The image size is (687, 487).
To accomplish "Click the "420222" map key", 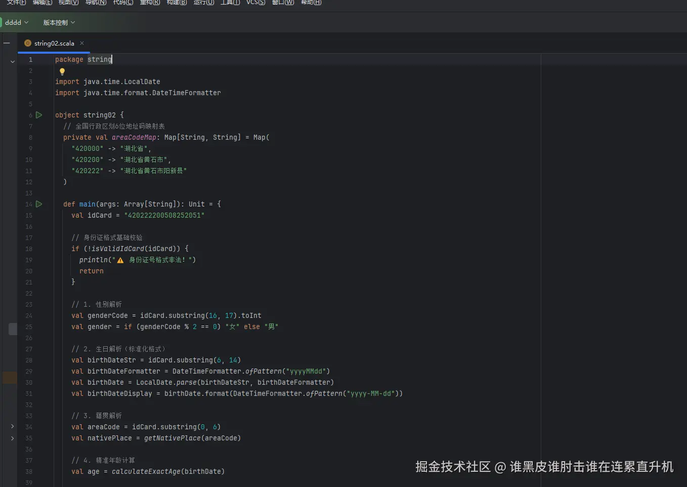I will [x=88, y=171].
